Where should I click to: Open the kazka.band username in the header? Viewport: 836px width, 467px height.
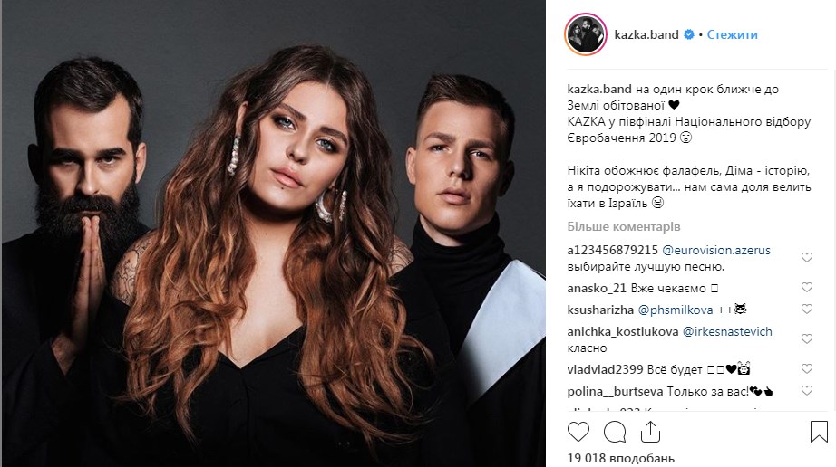click(x=646, y=34)
